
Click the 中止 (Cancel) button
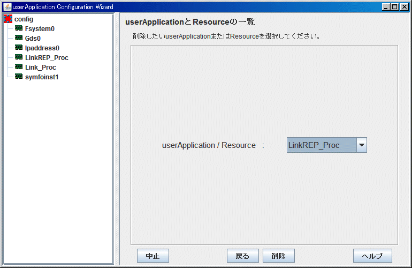(x=153, y=256)
